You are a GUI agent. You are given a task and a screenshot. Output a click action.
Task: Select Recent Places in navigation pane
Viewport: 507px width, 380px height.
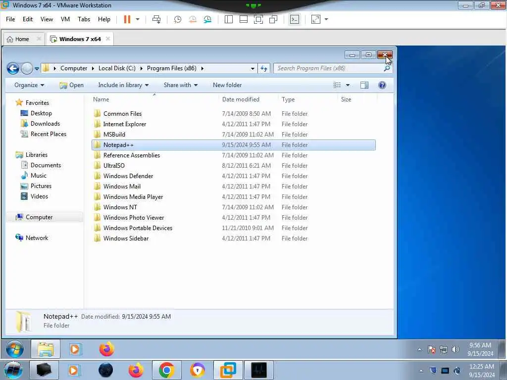48,134
